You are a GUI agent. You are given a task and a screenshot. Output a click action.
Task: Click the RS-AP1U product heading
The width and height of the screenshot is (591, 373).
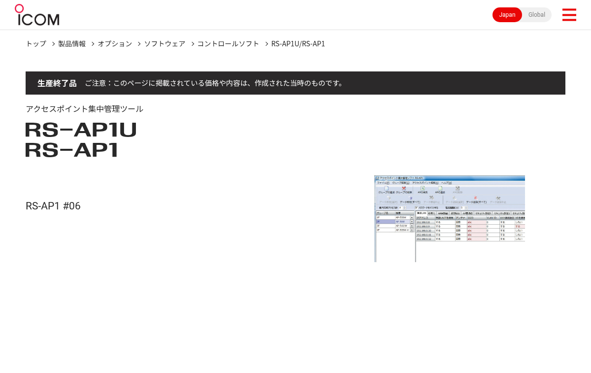[x=81, y=130]
